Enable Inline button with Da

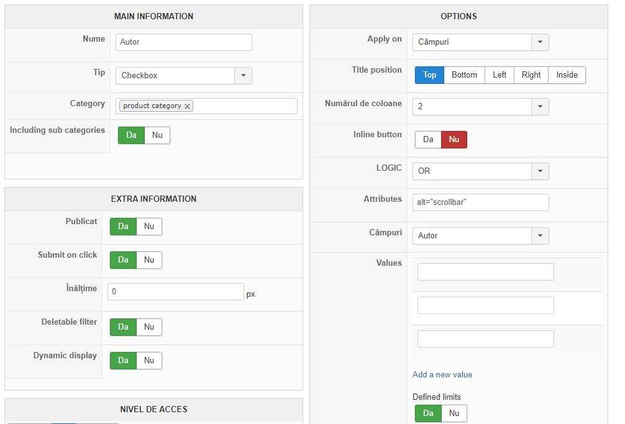(428, 140)
